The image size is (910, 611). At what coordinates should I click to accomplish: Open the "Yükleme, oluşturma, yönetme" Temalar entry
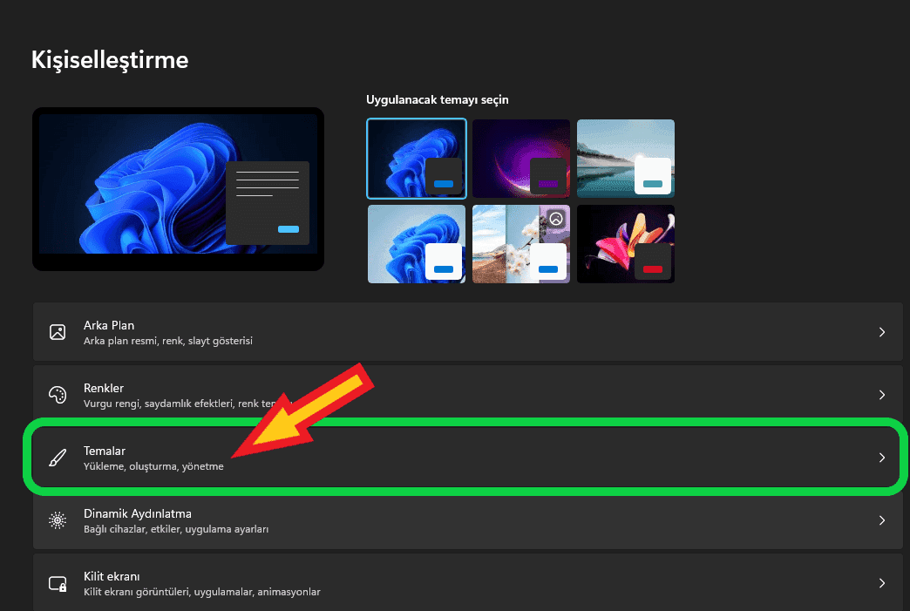pyautogui.click(x=153, y=466)
